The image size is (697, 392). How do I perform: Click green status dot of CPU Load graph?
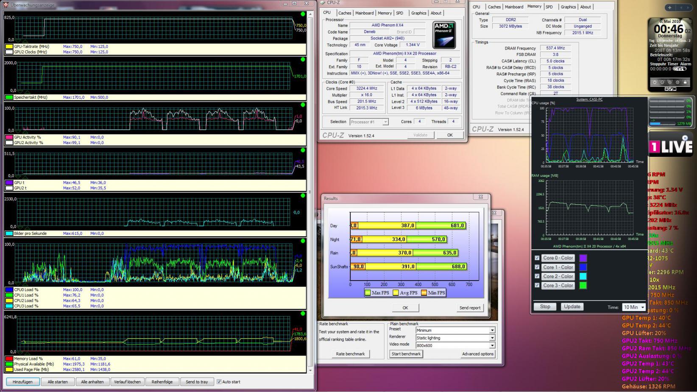point(303,241)
